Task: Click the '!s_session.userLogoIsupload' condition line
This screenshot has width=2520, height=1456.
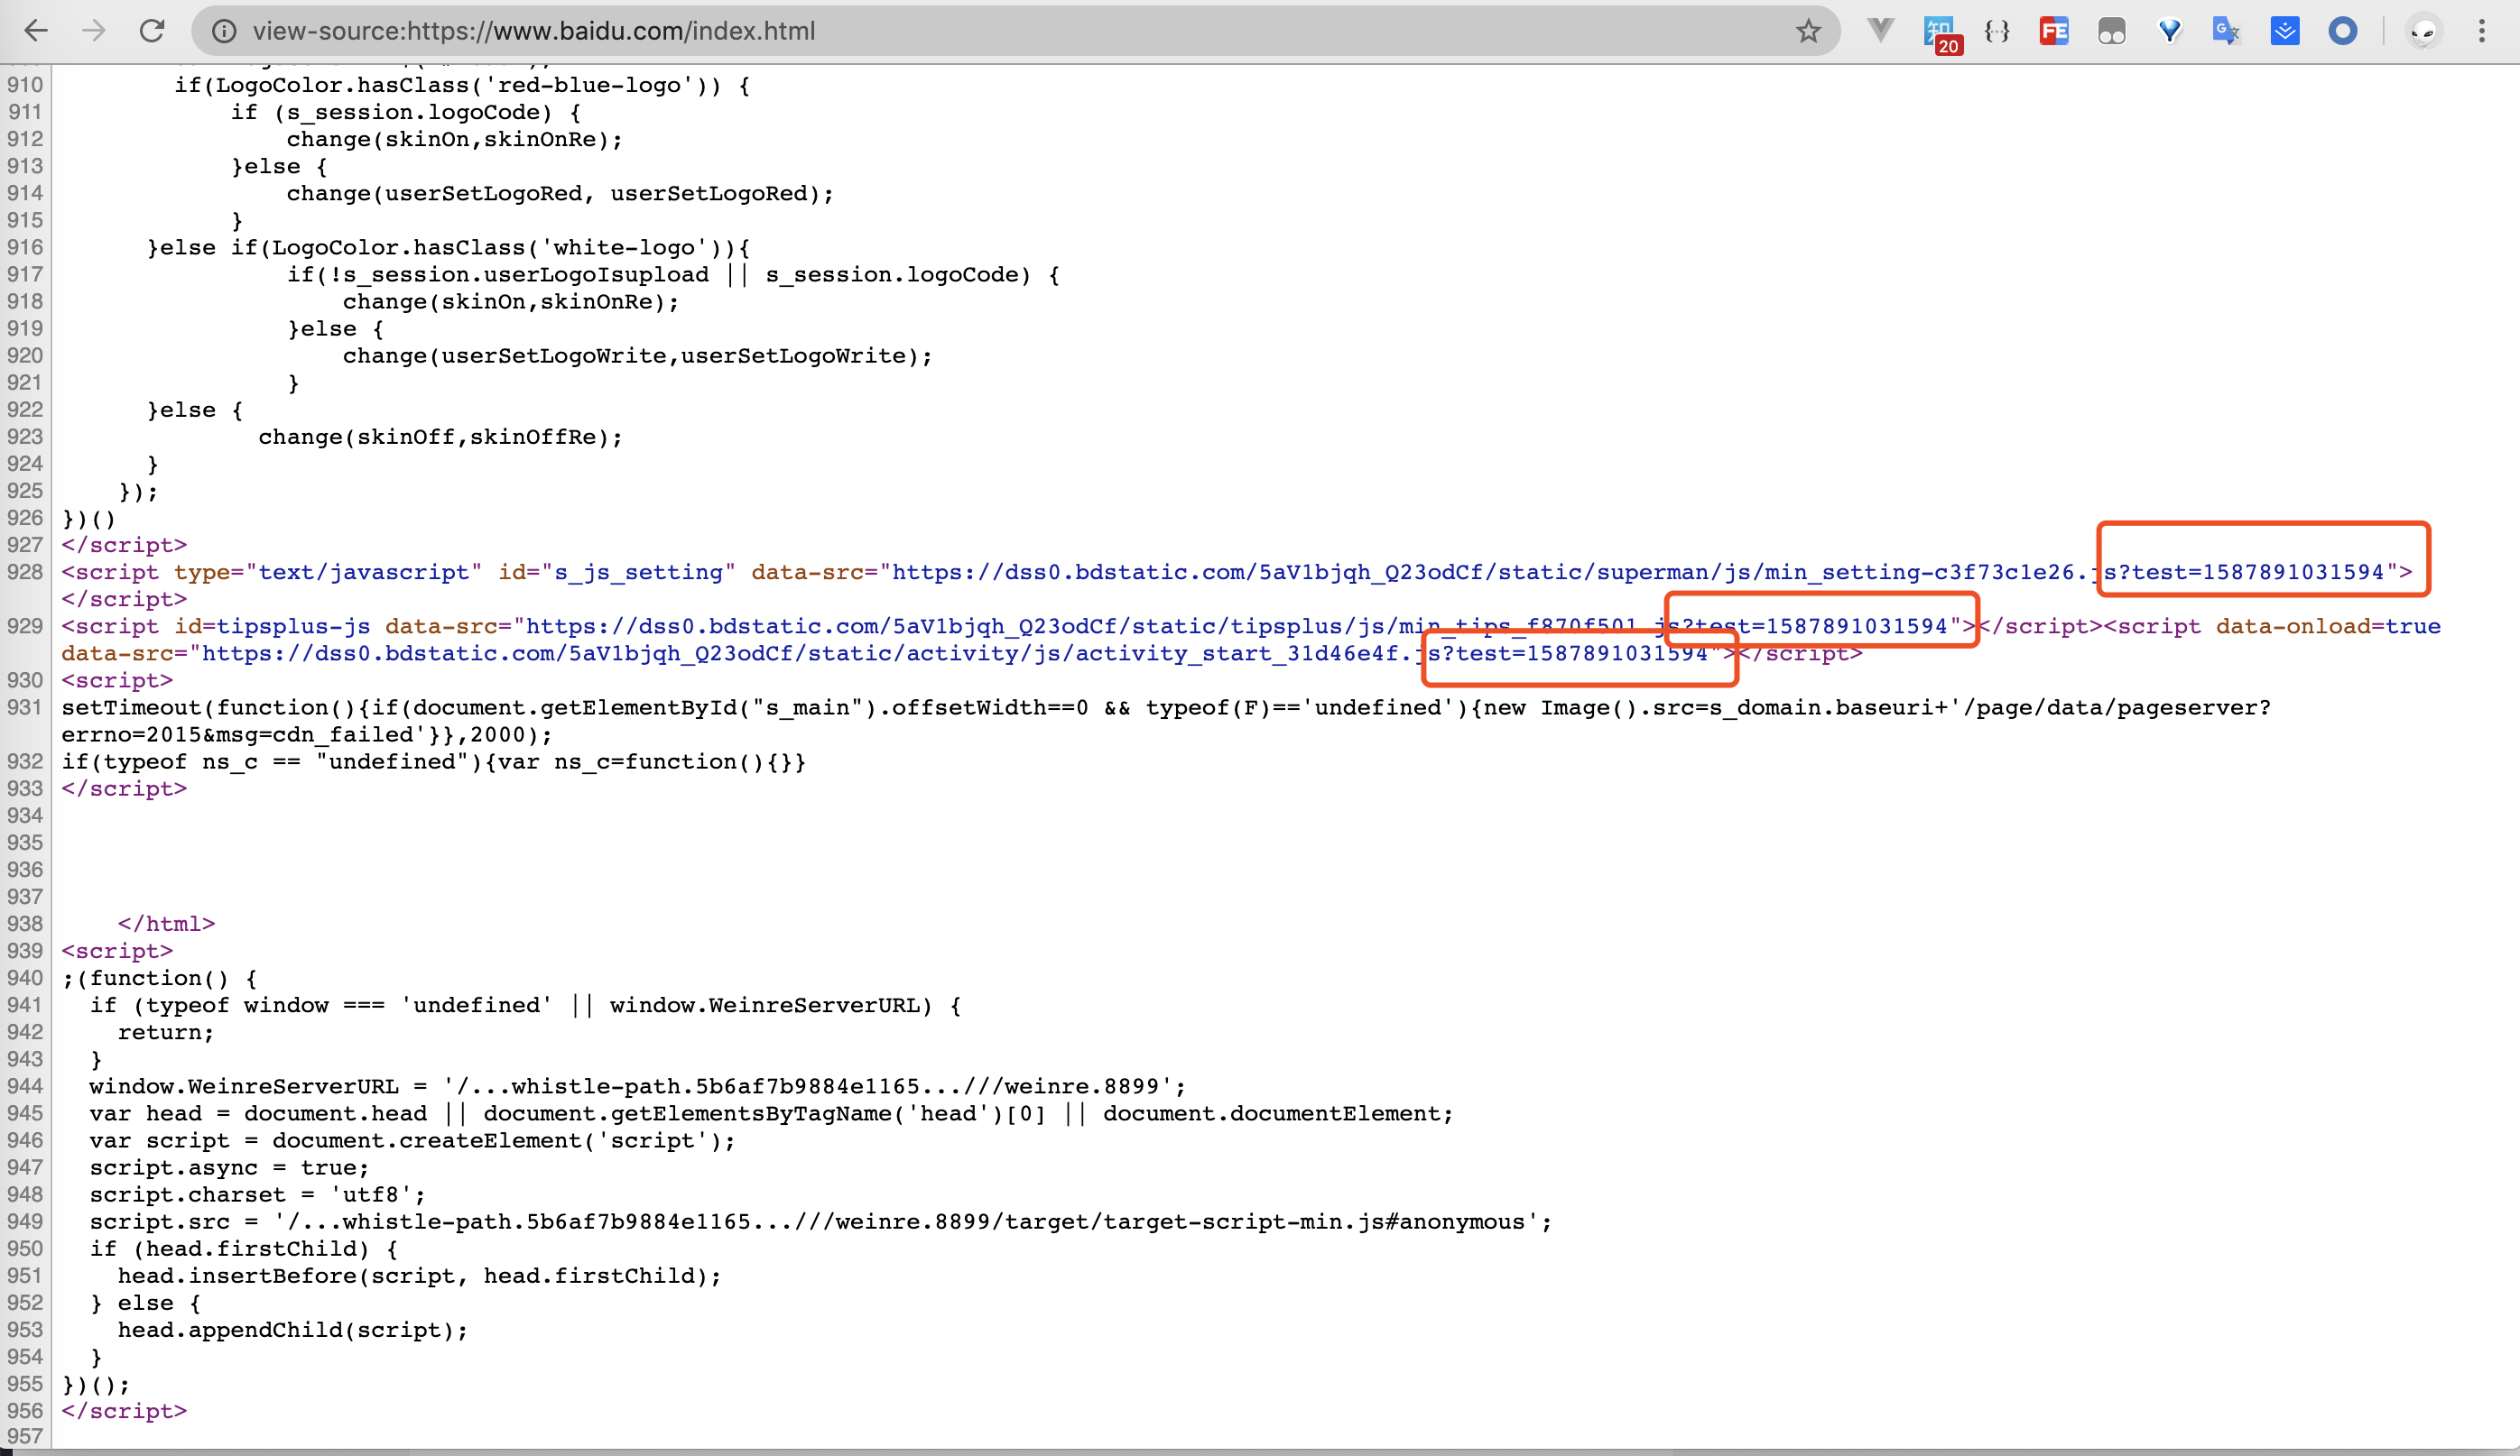Action: tap(673, 275)
